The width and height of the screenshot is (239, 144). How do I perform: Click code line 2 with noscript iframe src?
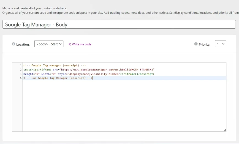[x=89, y=70]
